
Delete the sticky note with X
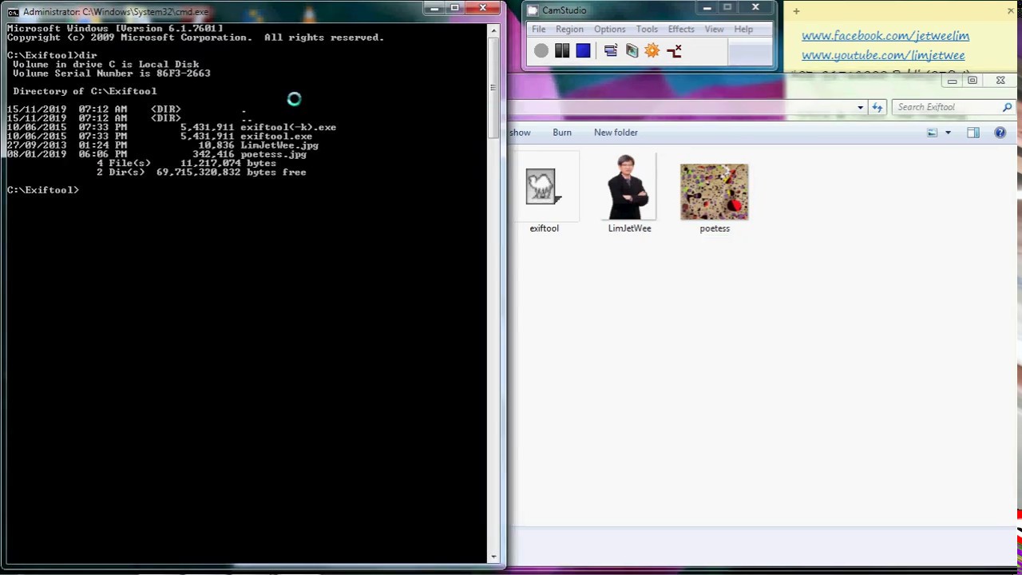(1011, 11)
